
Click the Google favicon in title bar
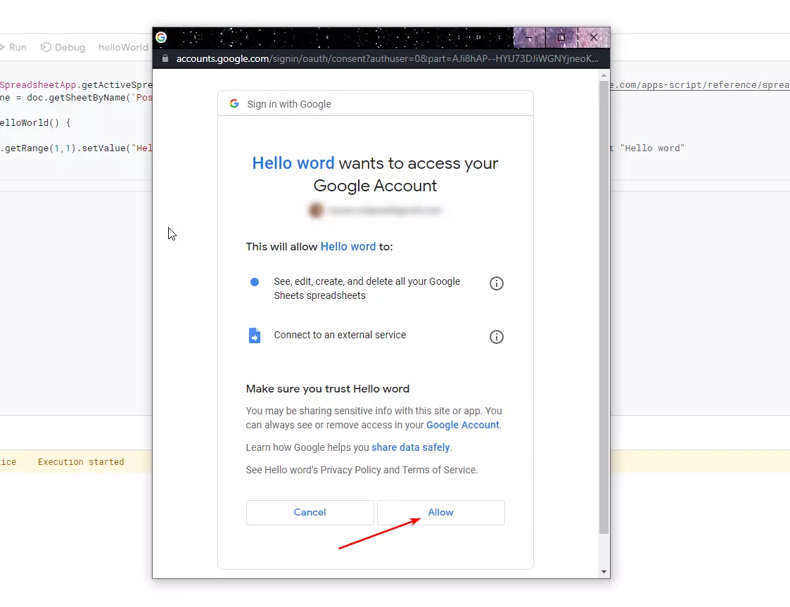coord(161,37)
